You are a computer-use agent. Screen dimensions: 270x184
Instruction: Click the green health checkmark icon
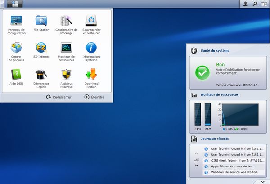(202, 72)
